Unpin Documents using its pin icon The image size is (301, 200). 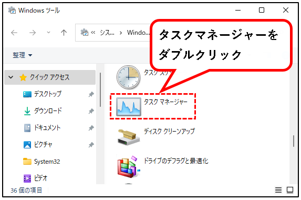pos(91,128)
